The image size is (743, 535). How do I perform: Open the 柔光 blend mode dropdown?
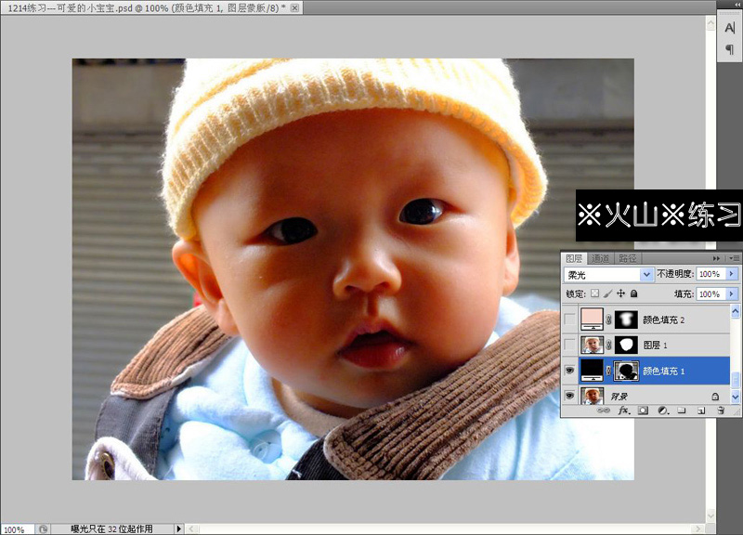click(x=648, y=273)
